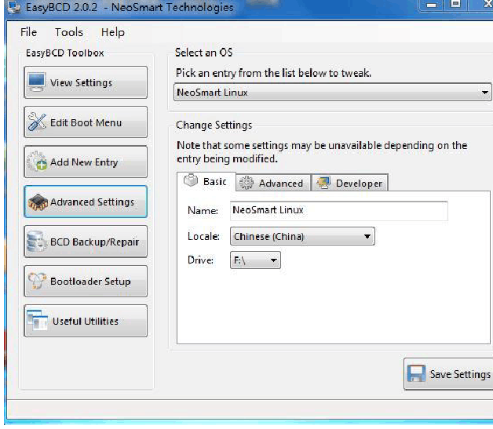The width and height of the screenshot is (493, 429).
Task: Open the Drive F:\ dropdown
Action: coord(255,260)
